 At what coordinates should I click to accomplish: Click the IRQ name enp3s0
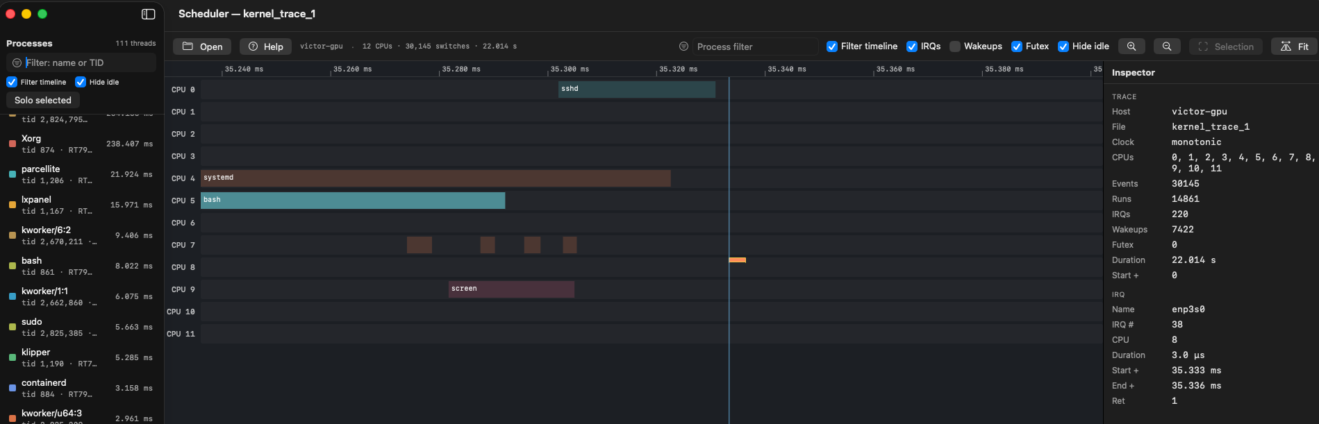tap(1188, 309)
